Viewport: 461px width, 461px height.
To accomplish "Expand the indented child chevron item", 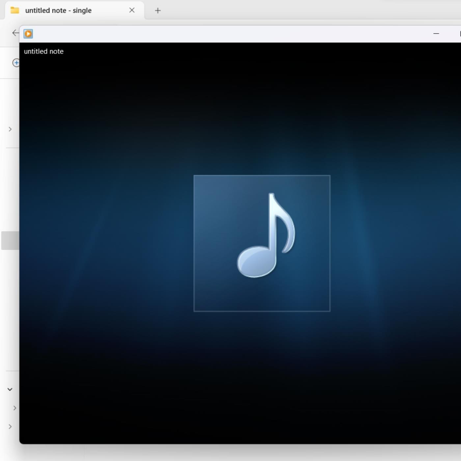I will coord(14,408).
